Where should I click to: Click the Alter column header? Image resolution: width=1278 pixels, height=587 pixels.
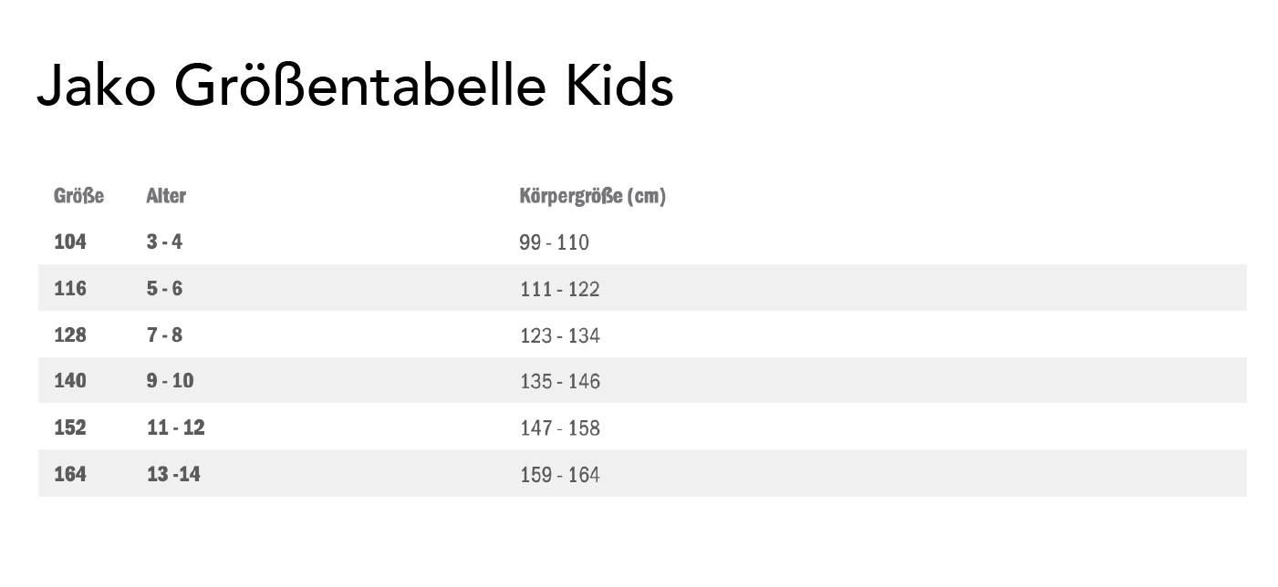[x=166, y=196]
